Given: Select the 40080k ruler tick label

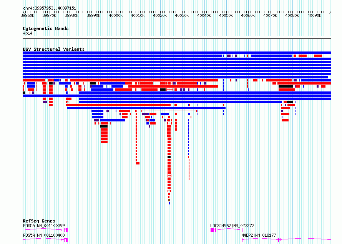Looking at the screenshot, I should [x=292, y=15].
